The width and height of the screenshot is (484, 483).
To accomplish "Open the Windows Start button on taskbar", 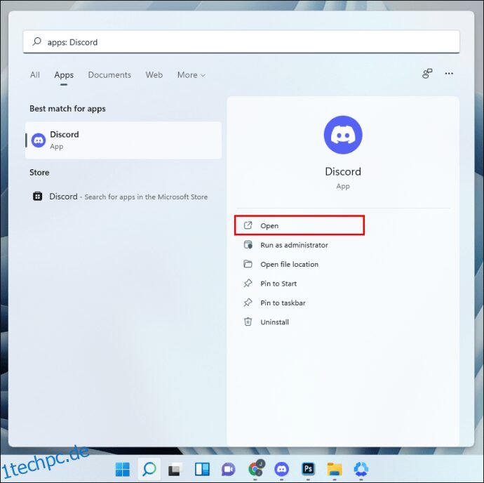I will [123, 470].
